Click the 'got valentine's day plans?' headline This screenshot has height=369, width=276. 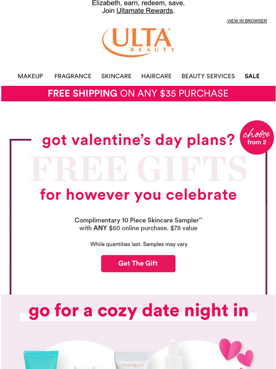tap(138, 141)
